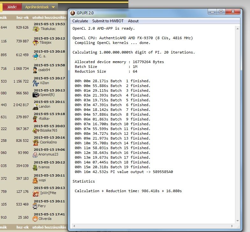Open user Oliverda's profile link
The height and width of the screenshot is (232, 250).
click(45, 219)
